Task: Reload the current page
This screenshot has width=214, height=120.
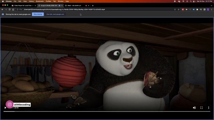Action: click(9, 10)
